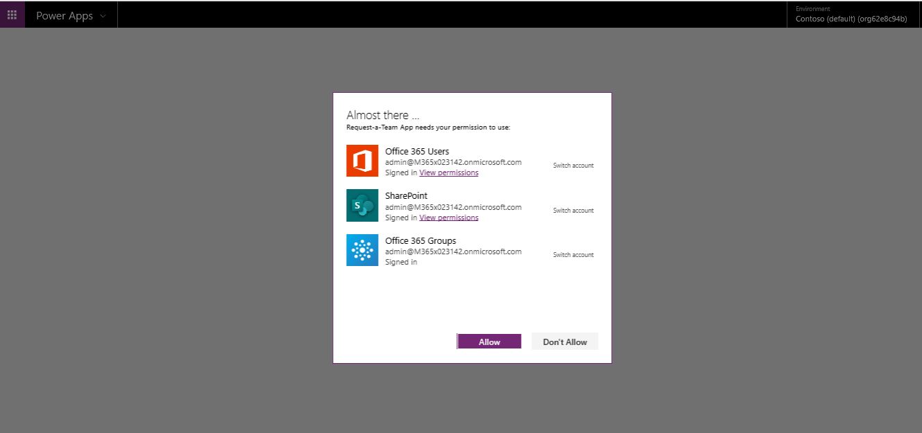This screenshot has width=922, height=433.
Task: Switch account for Office 365 Users
Action: 573,166
